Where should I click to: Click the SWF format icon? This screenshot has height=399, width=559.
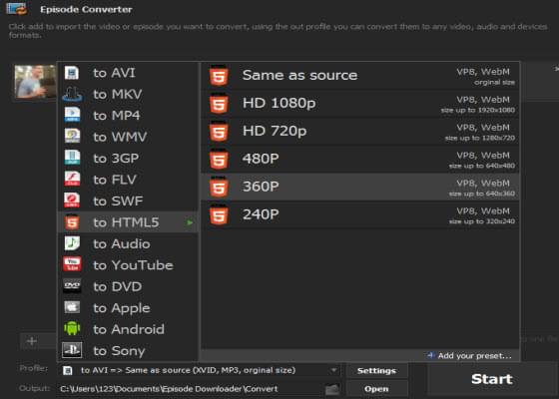[72, 200]
